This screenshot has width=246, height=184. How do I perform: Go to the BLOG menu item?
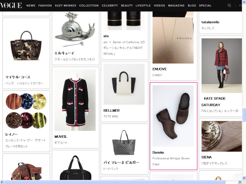(x=192, y=5)
